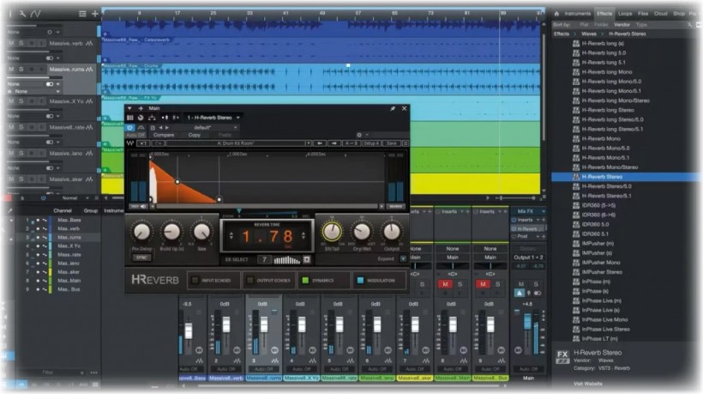This screenshot has width=703, height=394.
Task: Click the Waves next preset arrow
Action: tap(333, 143)
